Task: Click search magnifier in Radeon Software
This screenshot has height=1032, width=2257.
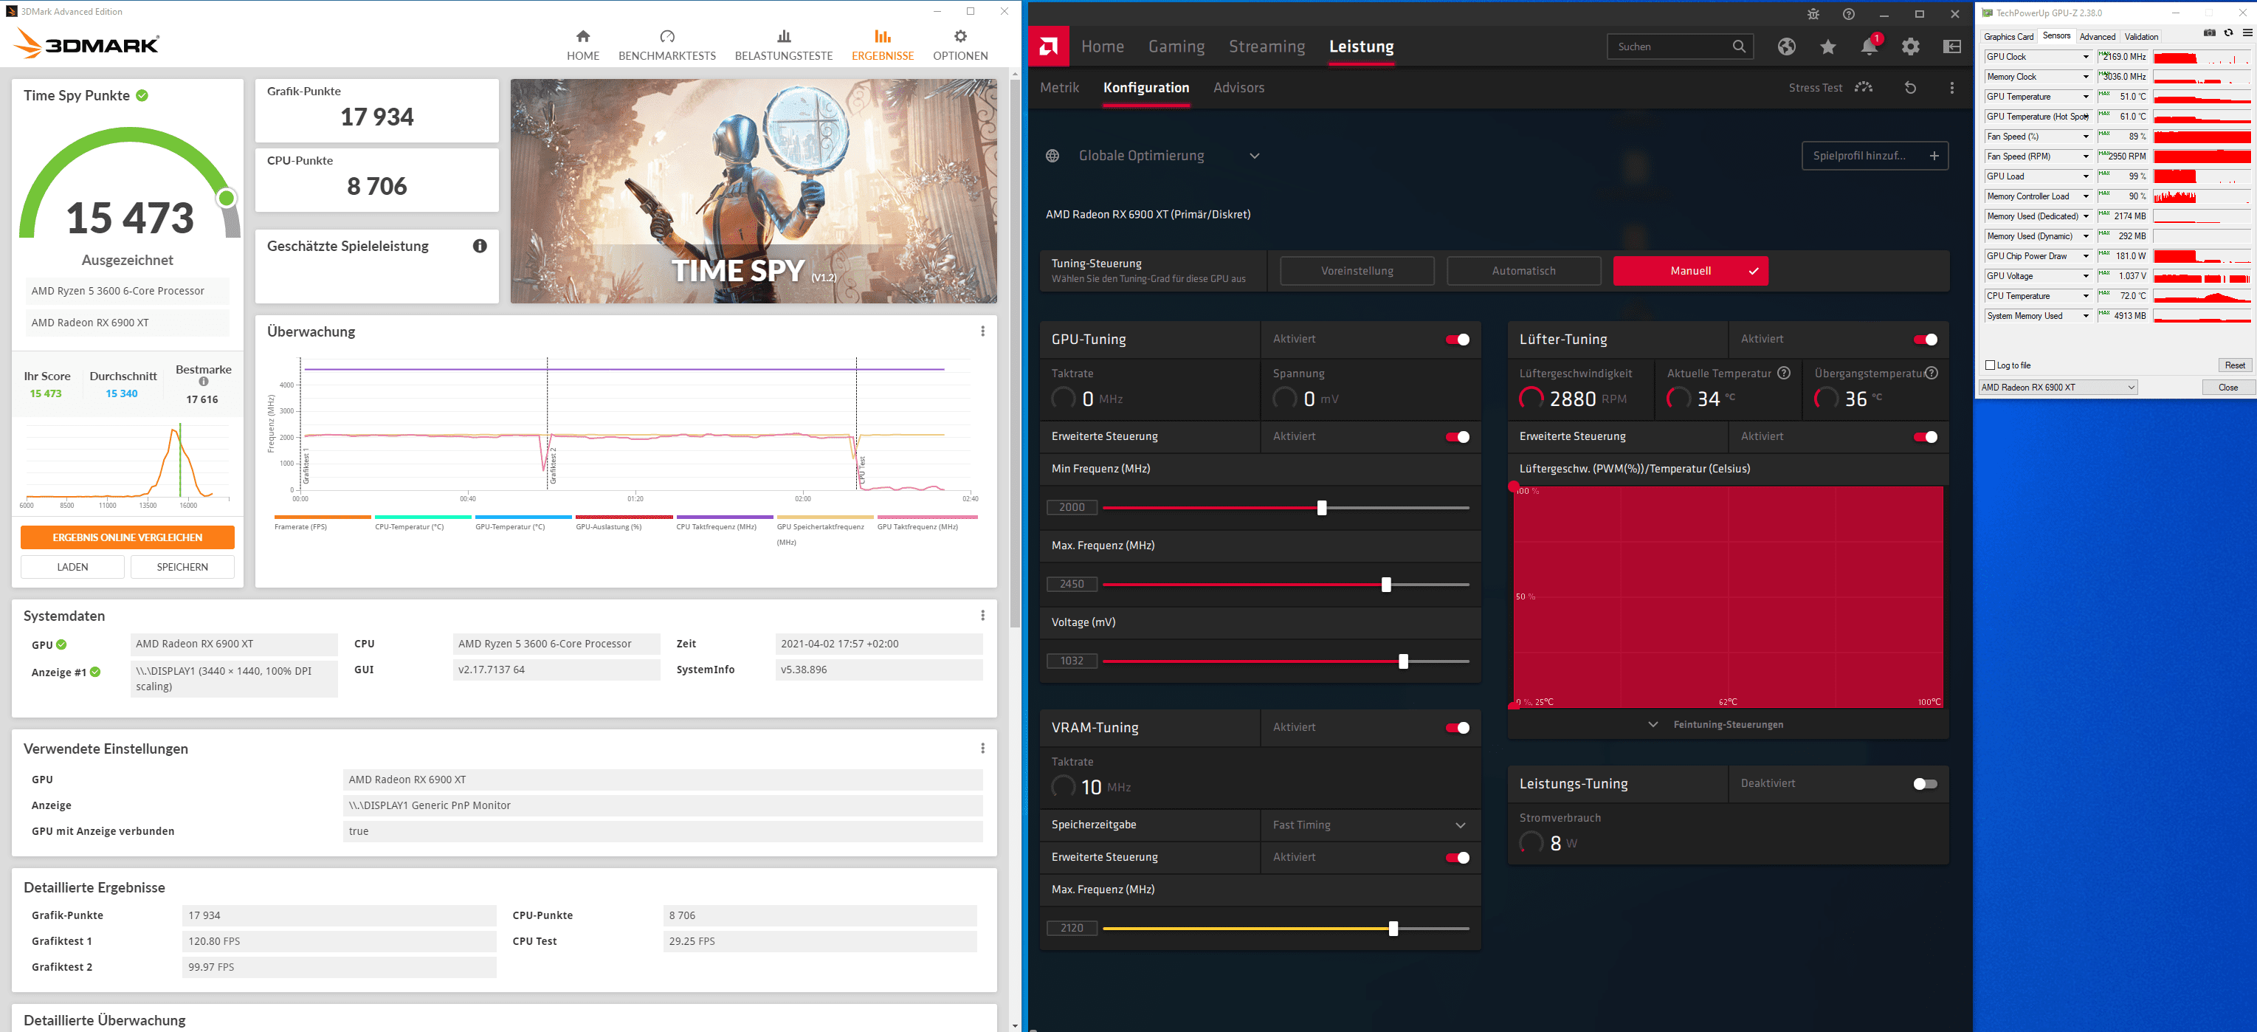Action: [x=1738, y=47]
